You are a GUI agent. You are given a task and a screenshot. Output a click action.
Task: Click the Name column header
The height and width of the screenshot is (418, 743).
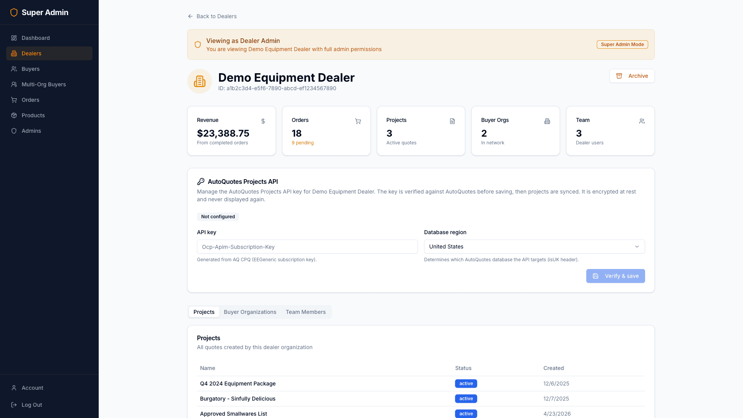click(207, 368)
